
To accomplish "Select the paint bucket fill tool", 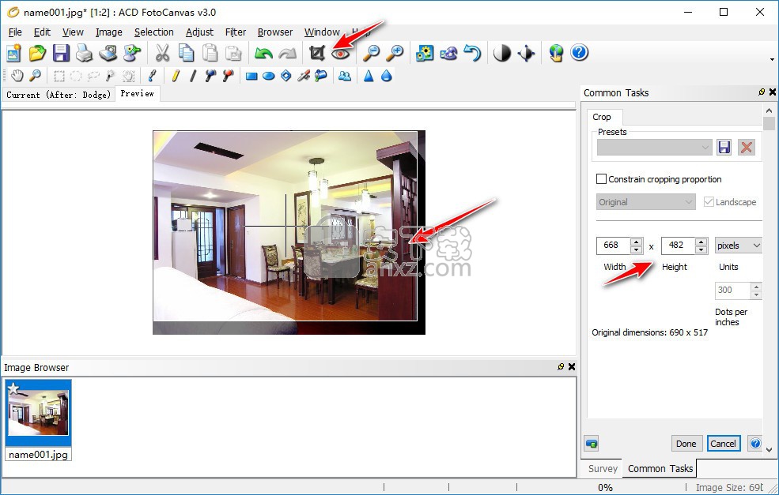I will click(x=321, y=76).
